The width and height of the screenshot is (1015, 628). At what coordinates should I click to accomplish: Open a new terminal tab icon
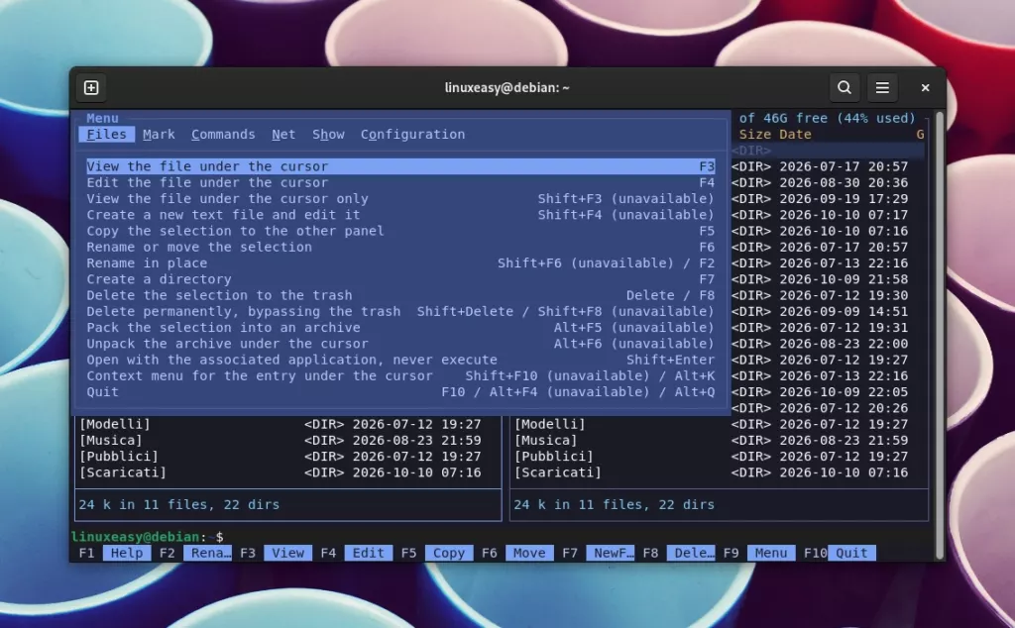tap(91, 87)
